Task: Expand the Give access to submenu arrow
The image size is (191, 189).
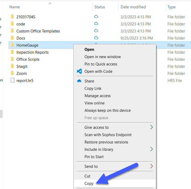Action: (x=151, y=127)
